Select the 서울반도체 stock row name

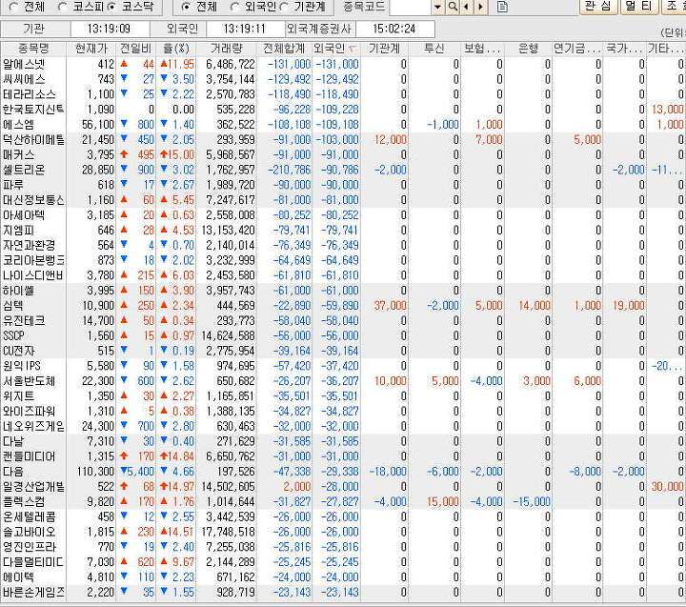(x=30, y=381)
